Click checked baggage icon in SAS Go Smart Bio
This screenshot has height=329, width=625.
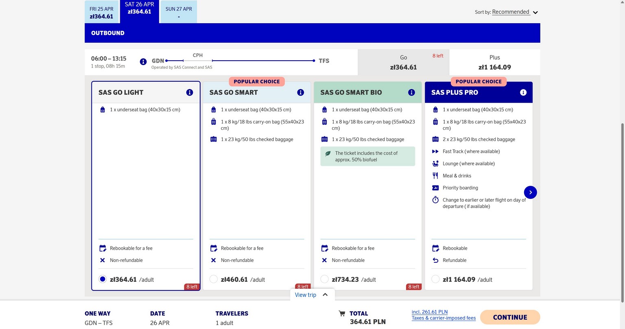[x=324, y=139]
